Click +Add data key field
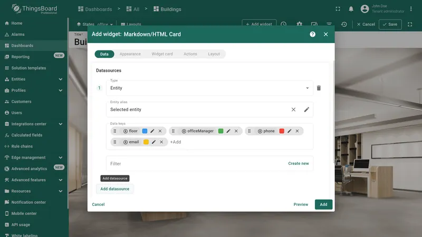 (176, 142)
